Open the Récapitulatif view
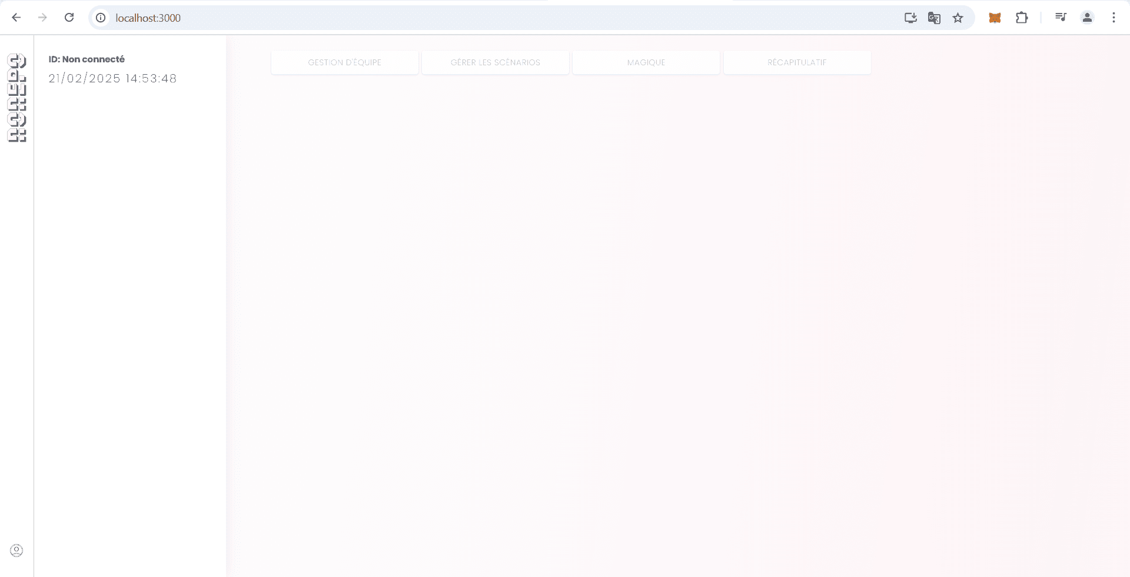This screenshot has height=577, width=1130. (x=796, y=62)
